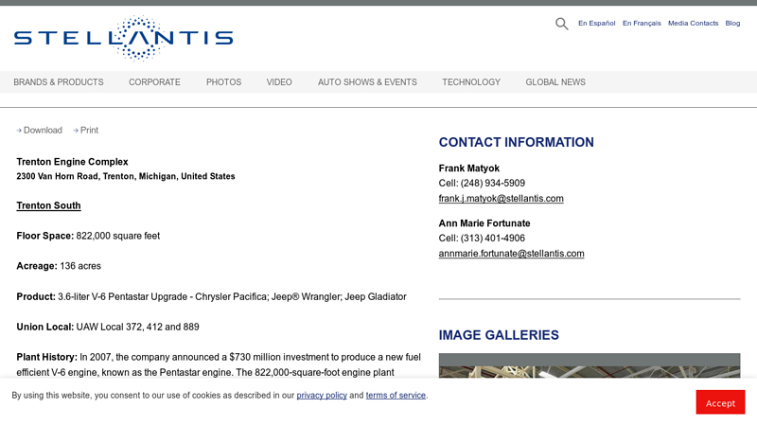Open the privacy policy link

point(322,396)
